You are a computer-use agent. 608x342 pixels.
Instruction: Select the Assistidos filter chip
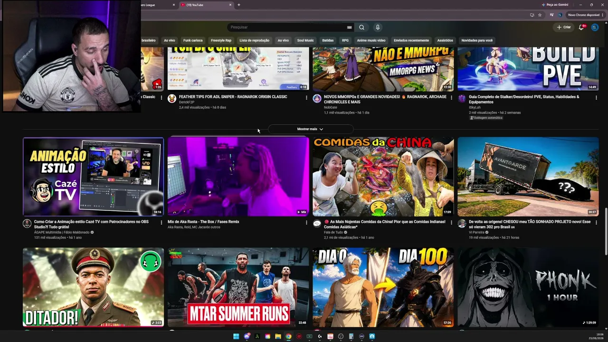[445, 40]
